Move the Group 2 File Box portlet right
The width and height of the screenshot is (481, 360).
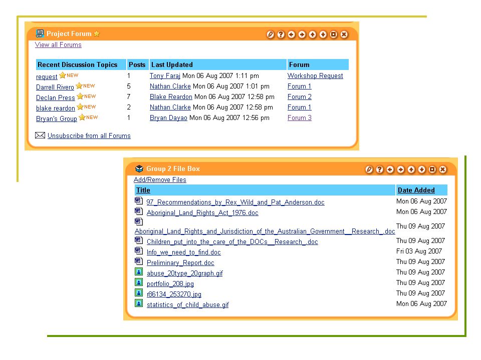pyautogui.click(x=401, y=169)
